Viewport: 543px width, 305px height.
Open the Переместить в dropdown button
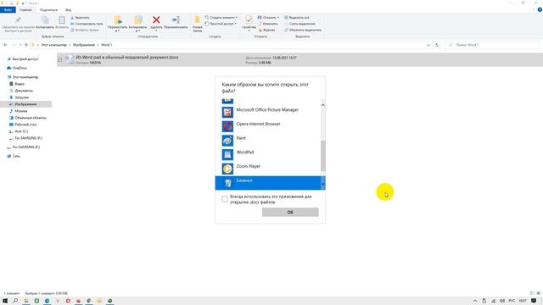pyautogui.click(x=117, y=24)
